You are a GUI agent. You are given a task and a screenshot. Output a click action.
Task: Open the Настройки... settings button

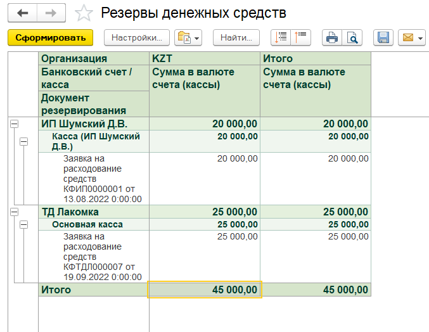(x=137, y=38)
